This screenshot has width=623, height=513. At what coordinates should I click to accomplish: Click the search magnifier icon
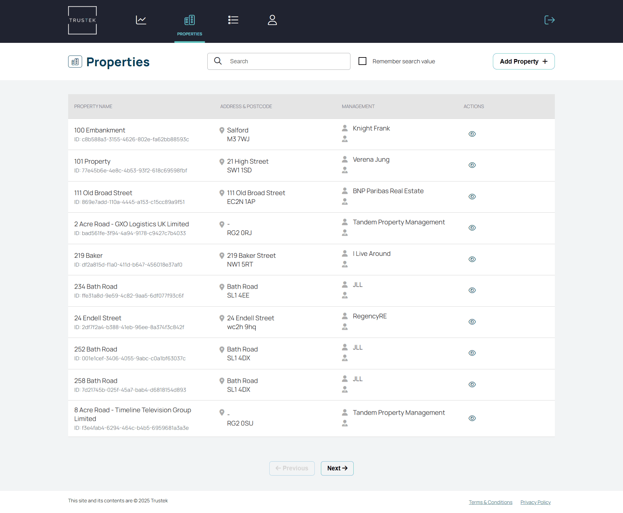(x=218, y=61)
